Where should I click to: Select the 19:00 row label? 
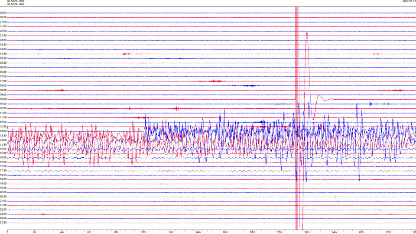pyautogui.click(x=3, y=184)
